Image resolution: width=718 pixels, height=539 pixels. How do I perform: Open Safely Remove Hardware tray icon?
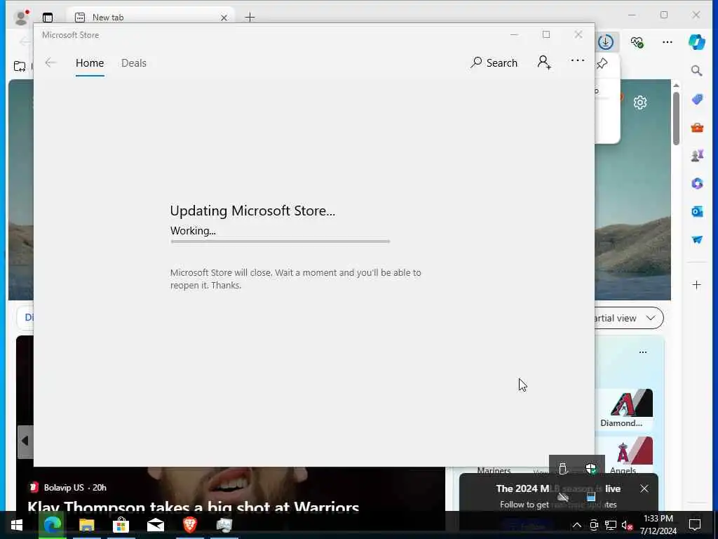click(x=563, y=468)
